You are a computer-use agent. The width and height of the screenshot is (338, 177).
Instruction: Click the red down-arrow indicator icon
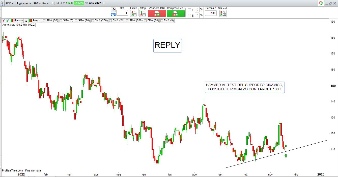4,20
